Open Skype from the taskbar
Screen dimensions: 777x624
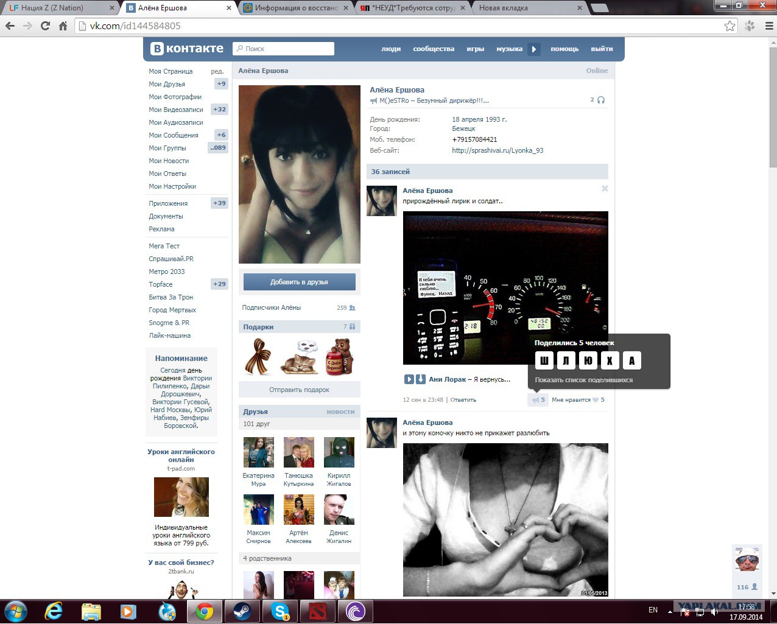pyautogui.click(x=280, y=611)
